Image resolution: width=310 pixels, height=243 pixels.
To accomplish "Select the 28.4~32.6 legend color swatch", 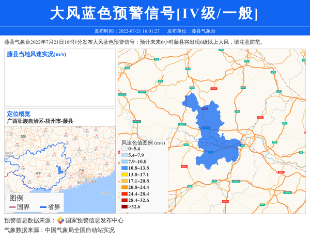I will pos(125,200).
